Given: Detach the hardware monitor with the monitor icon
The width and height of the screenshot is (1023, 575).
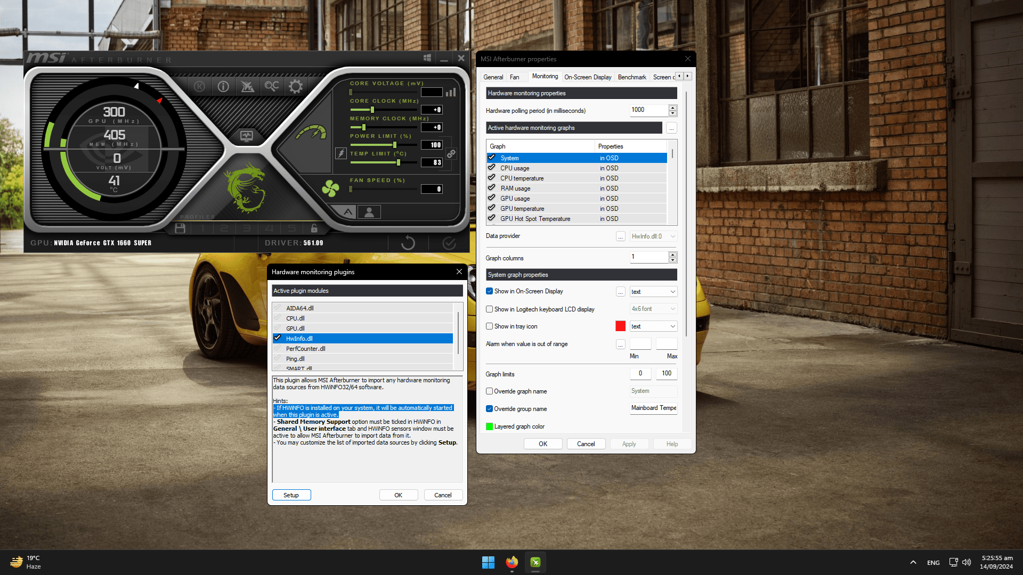Looking at the screenshot, I should point(246,136).
